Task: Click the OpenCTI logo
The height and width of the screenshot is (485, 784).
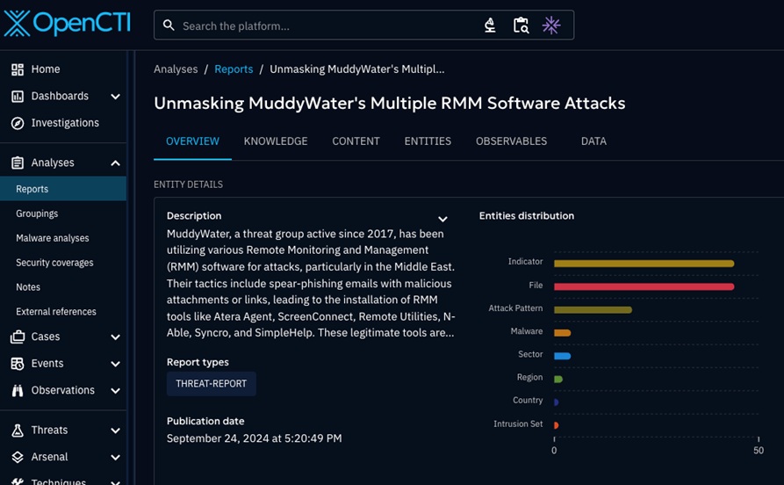Action: [x=67, y=24]
